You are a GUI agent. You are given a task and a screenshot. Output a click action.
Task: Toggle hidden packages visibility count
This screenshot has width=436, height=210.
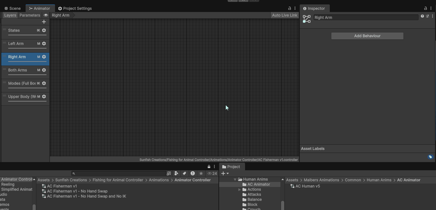pos(212,173)
